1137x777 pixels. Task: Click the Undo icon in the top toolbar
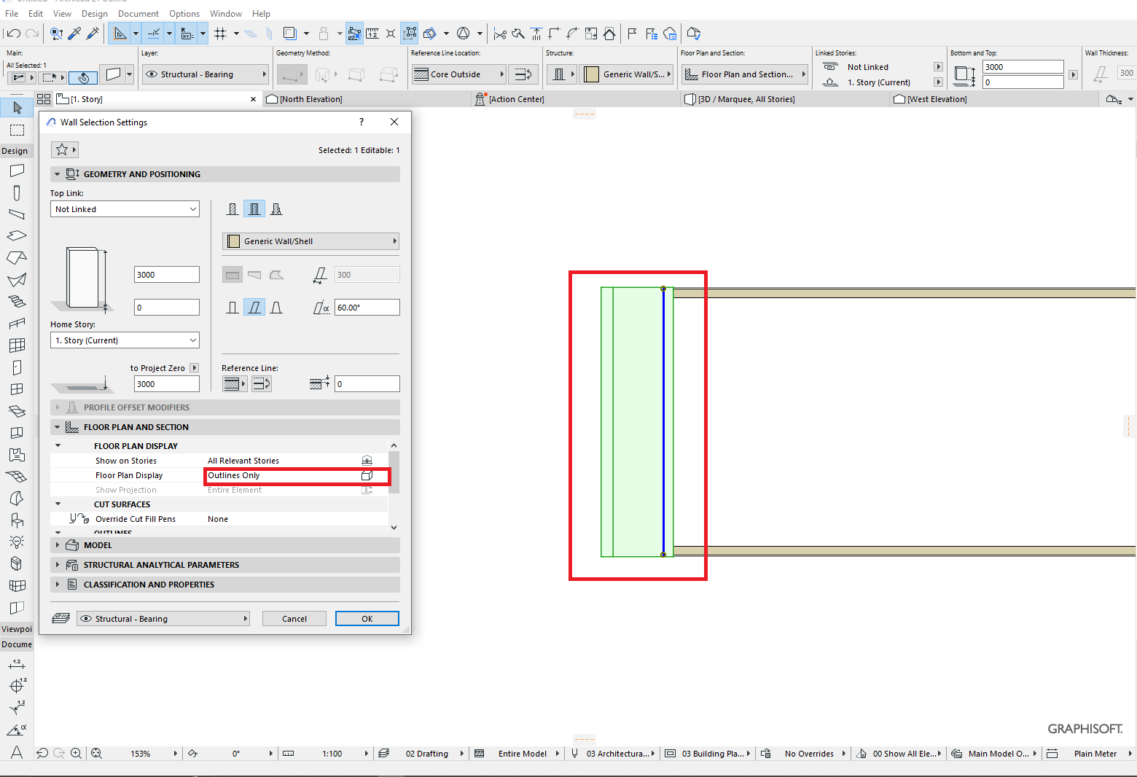click(x=13, y=33)
